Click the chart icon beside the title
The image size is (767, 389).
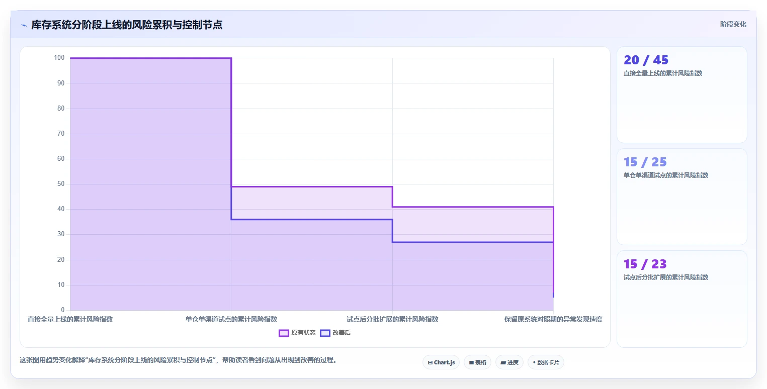click(24, 25)
